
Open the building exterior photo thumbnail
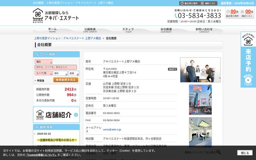tap(200, 100)
